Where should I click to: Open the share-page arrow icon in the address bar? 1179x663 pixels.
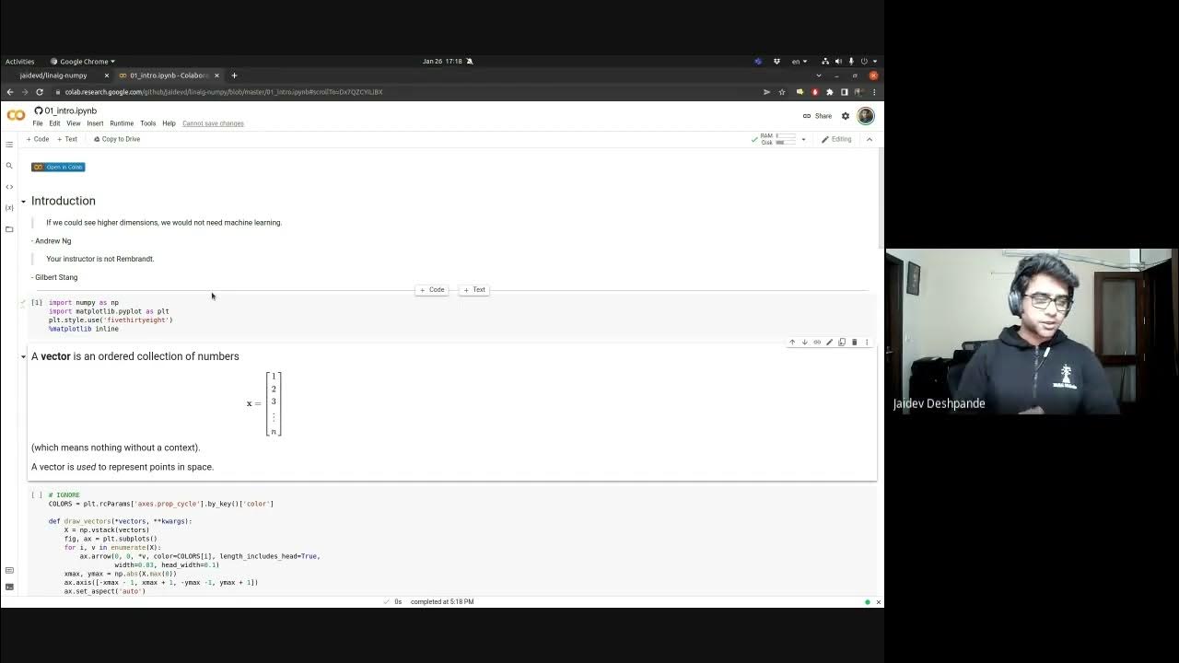(x=766, y=92)
